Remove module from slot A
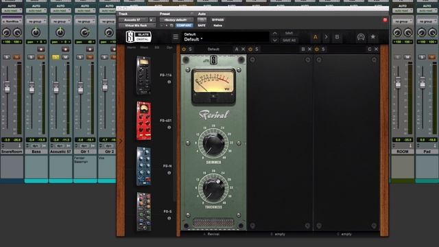The width and height of the screenshot is (439, 247). [243, 49]
